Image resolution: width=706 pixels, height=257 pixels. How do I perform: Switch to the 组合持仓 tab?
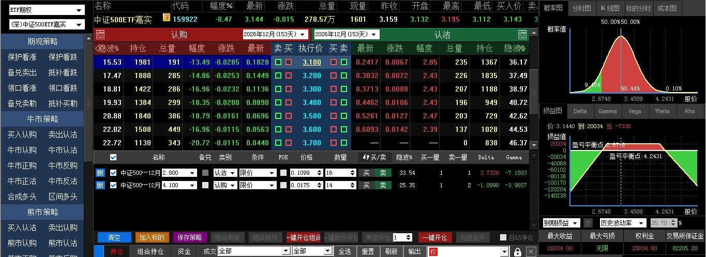click(x=150, y=252)
